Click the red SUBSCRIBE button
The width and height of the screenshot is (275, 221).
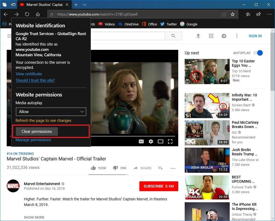159,186
